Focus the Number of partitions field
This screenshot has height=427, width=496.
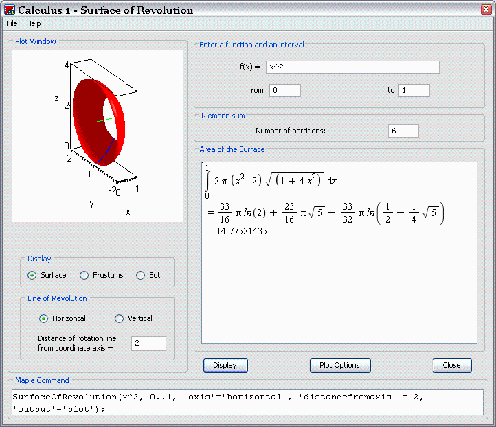pos(403,131)
